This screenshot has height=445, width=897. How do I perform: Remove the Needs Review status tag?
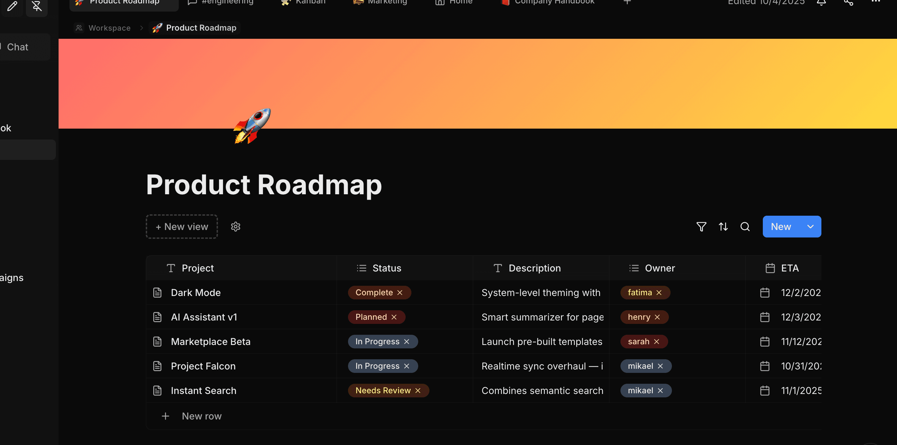(418, 390)
